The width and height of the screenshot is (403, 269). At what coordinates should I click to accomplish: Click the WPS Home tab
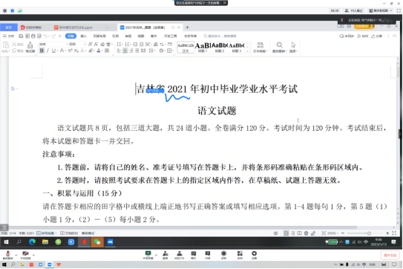[x=9, y=27]
